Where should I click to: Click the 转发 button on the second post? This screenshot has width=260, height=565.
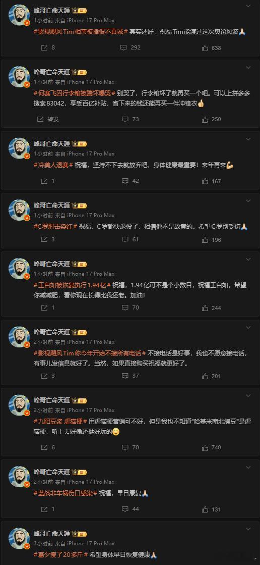[x=49, y=119]
